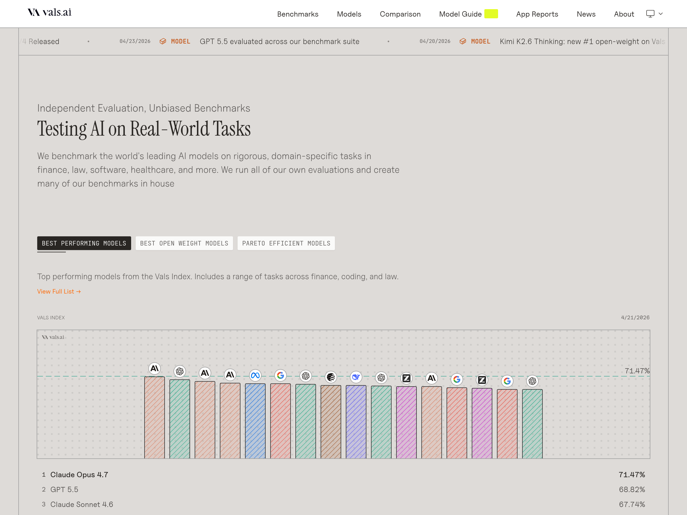The height and width of the screenshot is (515, 687).
Task: Click the Meta logo icon above blue bar
Action: [255, 376]
